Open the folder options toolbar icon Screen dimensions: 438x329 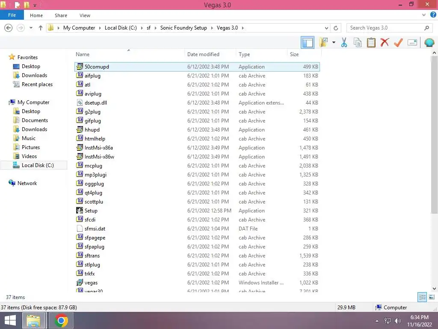pos(323,42)
